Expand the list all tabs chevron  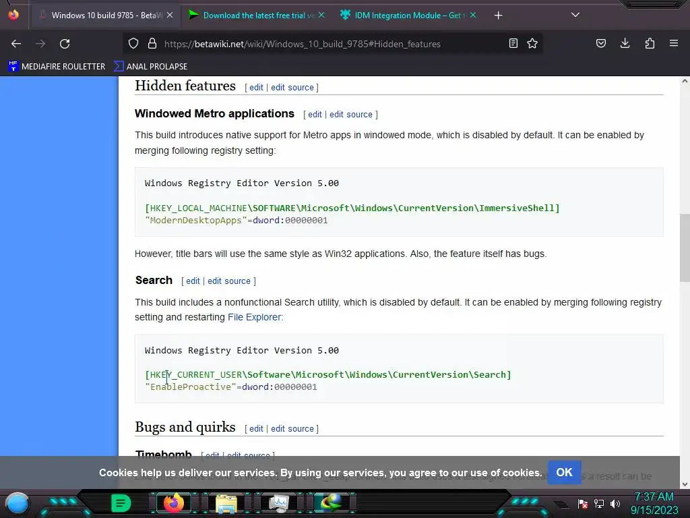click(x=575, y=15)
